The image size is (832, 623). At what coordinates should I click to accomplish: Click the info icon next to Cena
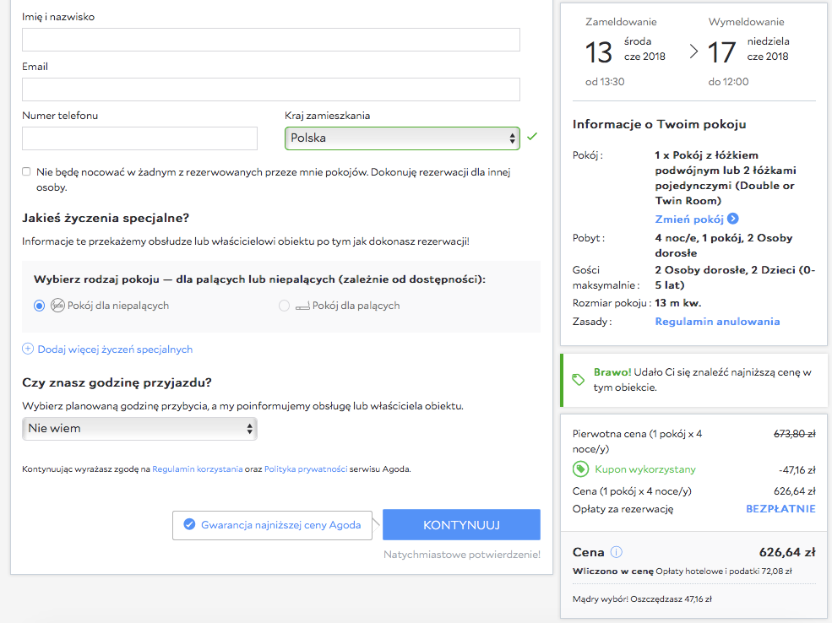[616, 552]
